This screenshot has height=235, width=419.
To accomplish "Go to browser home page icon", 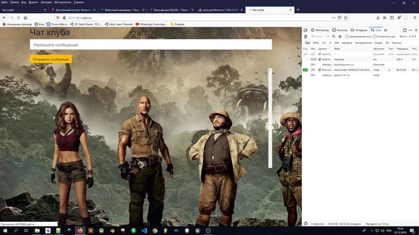I will click(x=26, y=18).
